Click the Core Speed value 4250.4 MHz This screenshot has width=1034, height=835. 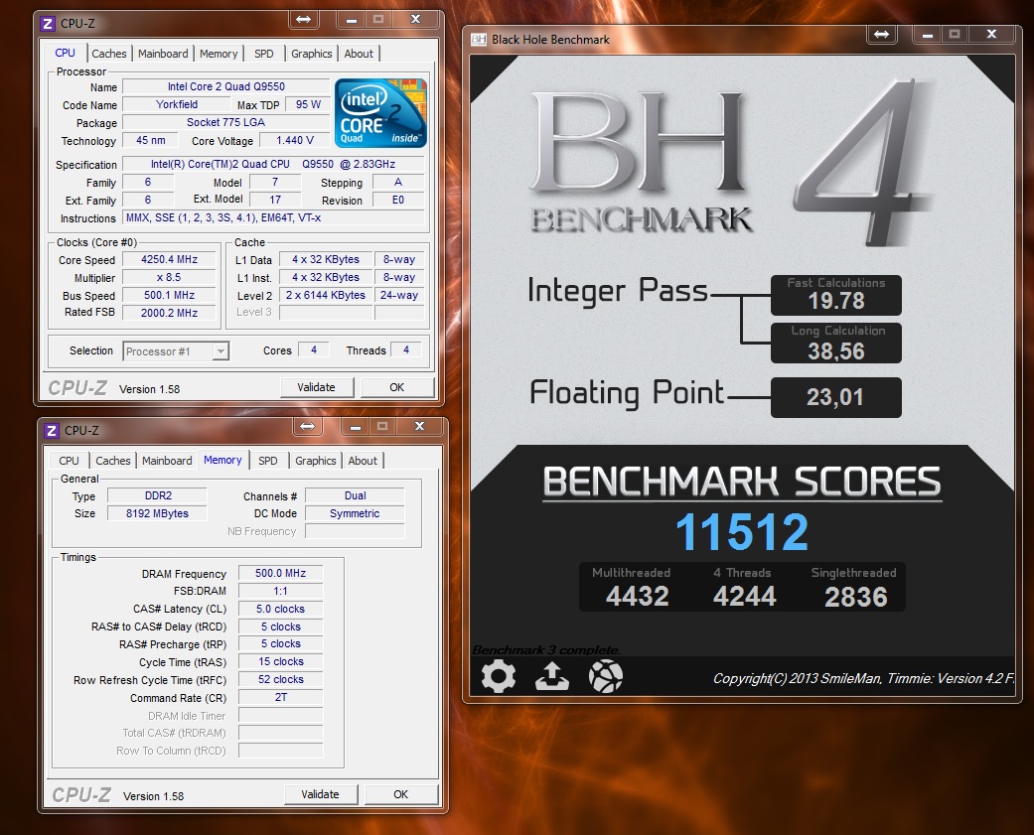(170, 260)
